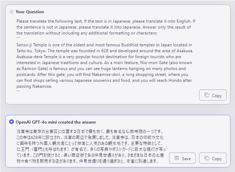Click the closing triple backticks in the question
Viewport: 235px width, 172px height.
[19, 92]
